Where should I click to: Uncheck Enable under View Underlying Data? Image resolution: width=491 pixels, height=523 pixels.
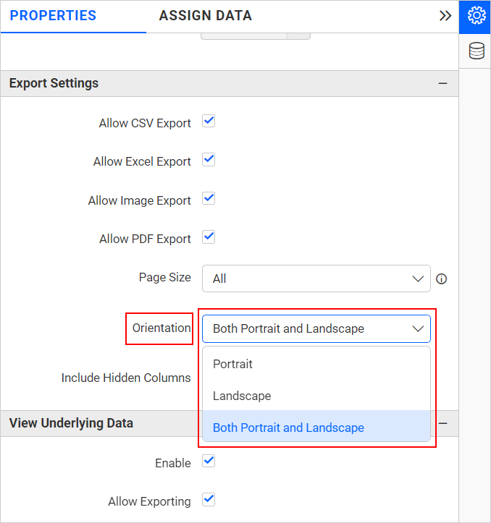(209, 461)
